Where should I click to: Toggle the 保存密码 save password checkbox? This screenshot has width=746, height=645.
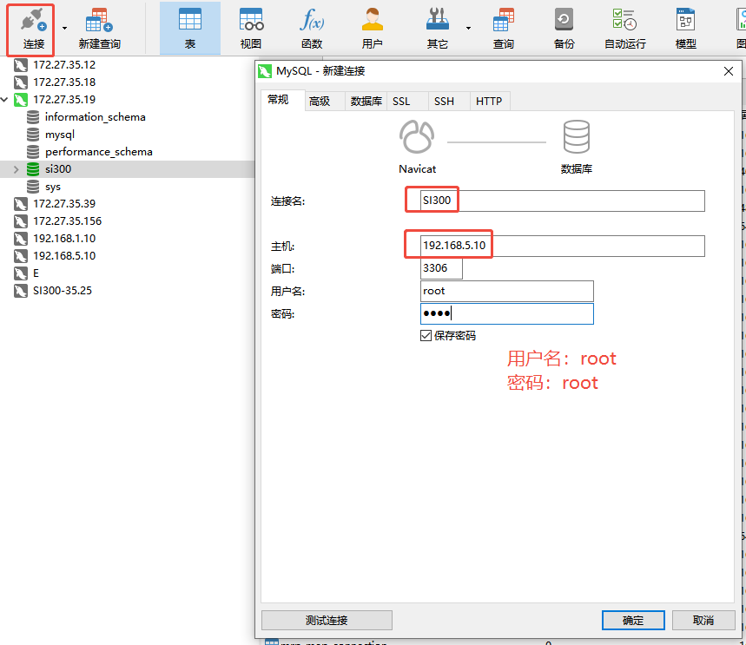(426, 336)
